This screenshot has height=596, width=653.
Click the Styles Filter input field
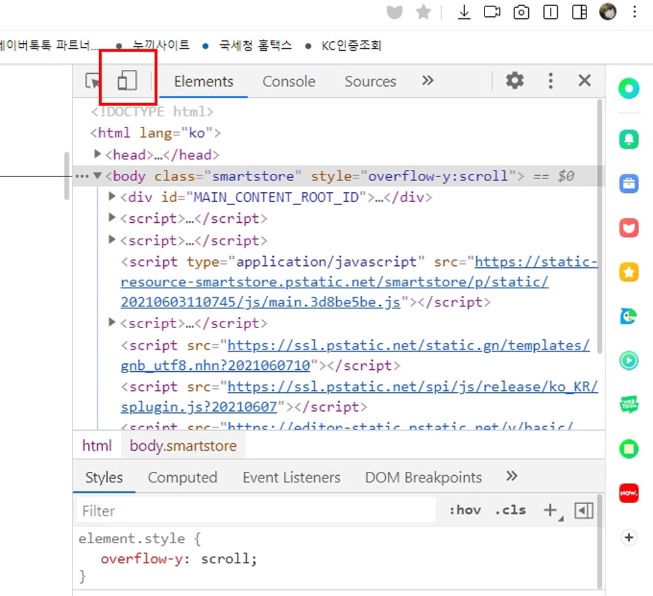[256, 510]
